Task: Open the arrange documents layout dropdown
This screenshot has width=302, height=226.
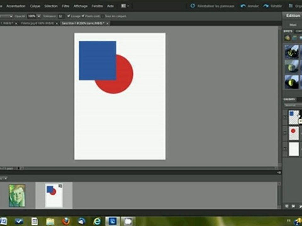Action: coord(125,6)
